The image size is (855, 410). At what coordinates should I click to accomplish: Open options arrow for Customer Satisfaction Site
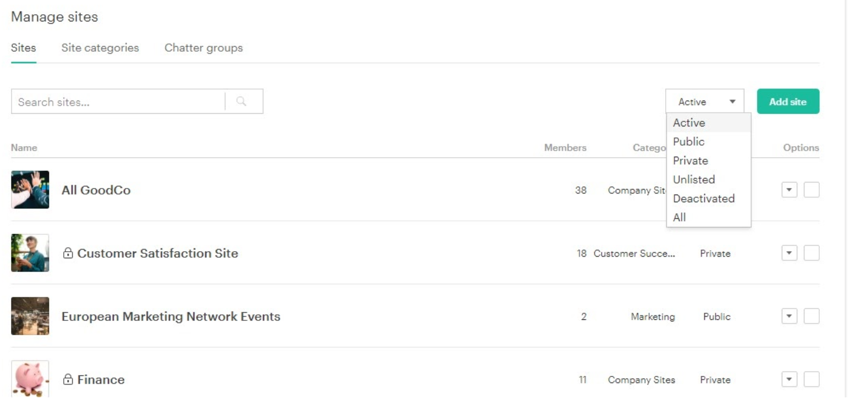789,253
